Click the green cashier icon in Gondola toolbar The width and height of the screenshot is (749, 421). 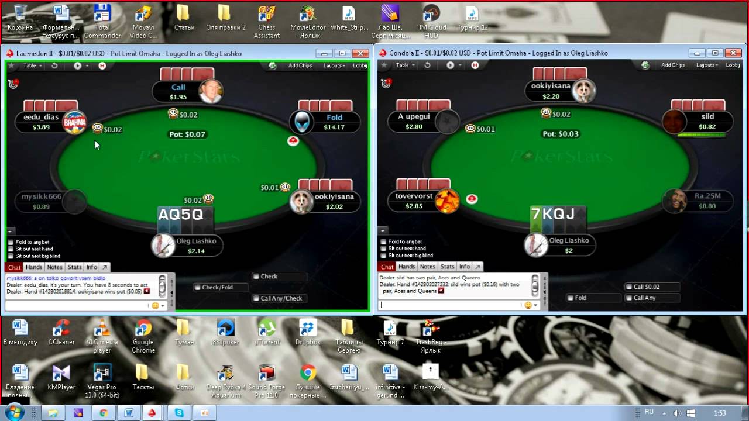coord(645,65)
